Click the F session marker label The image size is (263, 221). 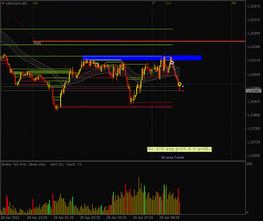click(154, 3)
